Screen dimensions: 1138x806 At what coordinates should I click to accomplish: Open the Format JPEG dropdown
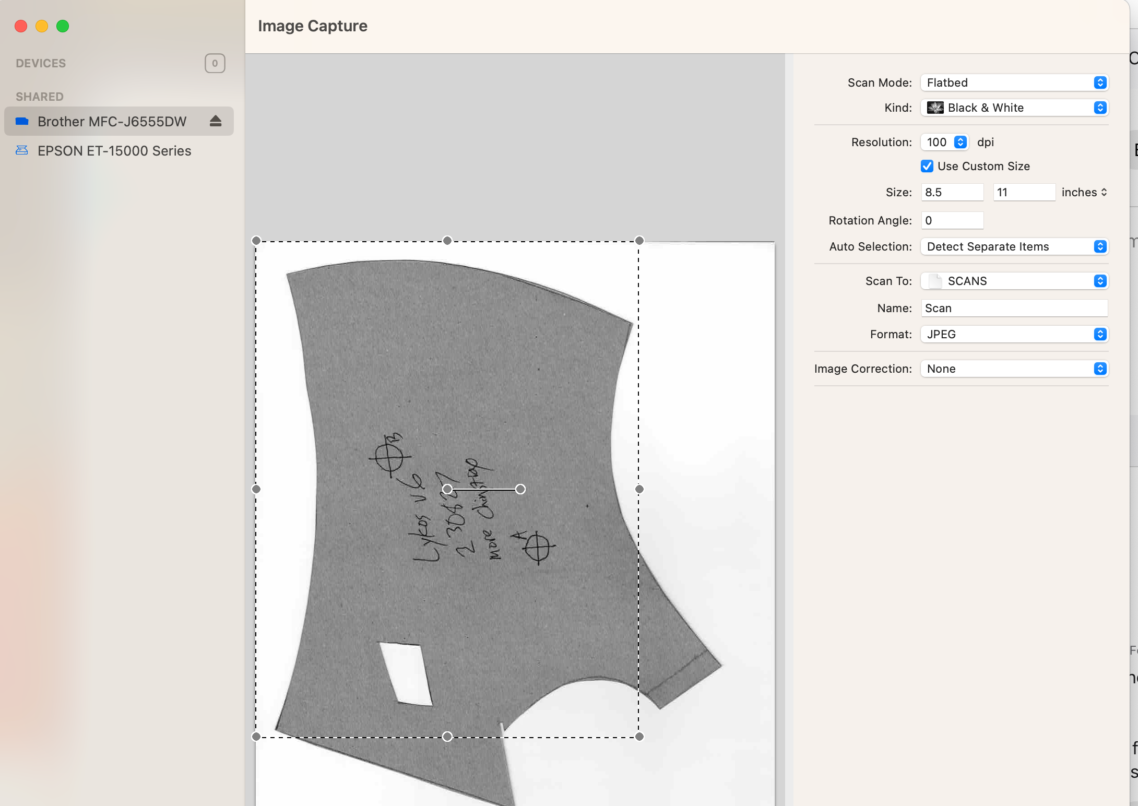click(x=1014, y=334)
